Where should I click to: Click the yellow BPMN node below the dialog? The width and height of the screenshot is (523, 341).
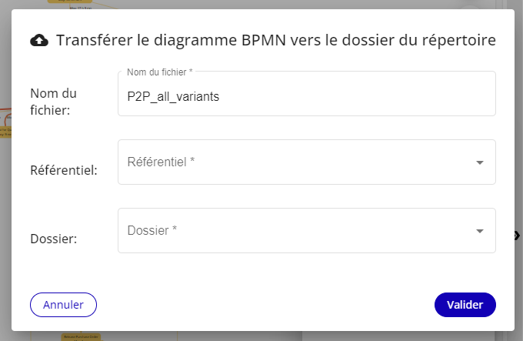pos(81,336)
